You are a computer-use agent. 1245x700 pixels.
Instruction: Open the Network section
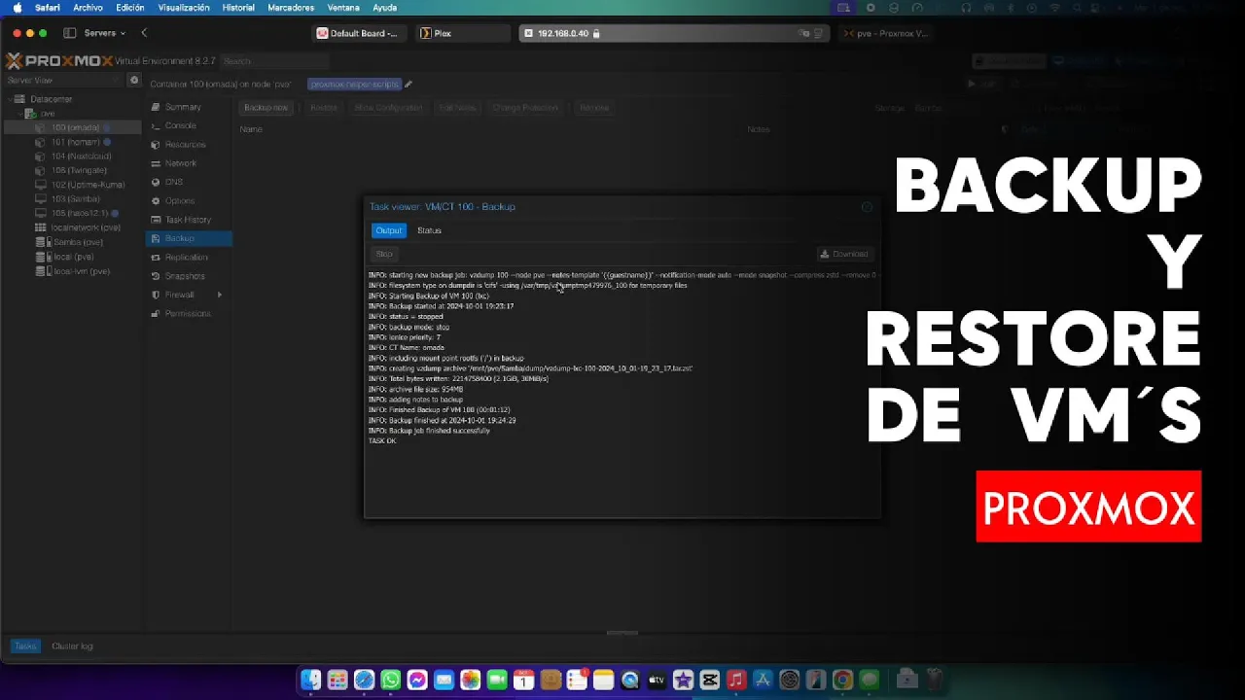point(189,163)
